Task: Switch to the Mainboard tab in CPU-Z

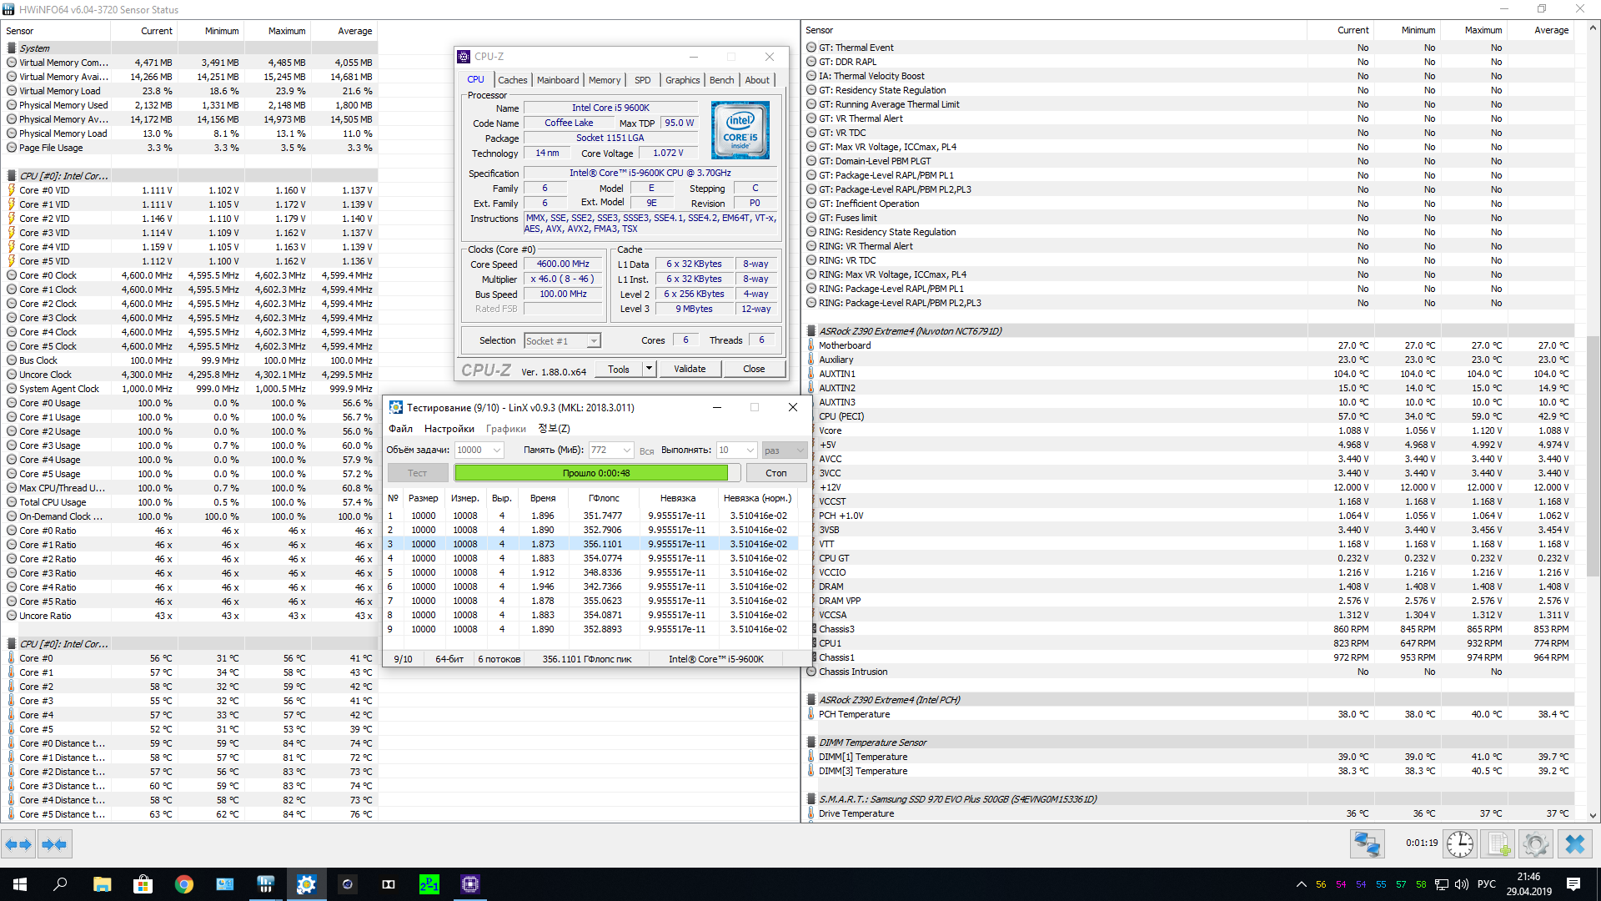Action: tap(557, 80)
